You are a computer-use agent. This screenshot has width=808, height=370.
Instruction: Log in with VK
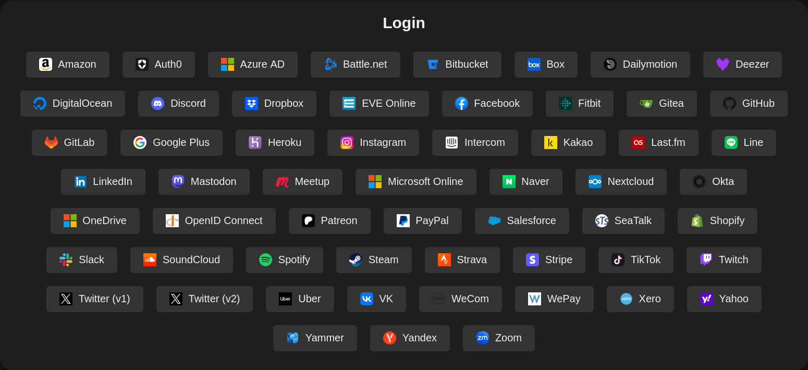376,299
